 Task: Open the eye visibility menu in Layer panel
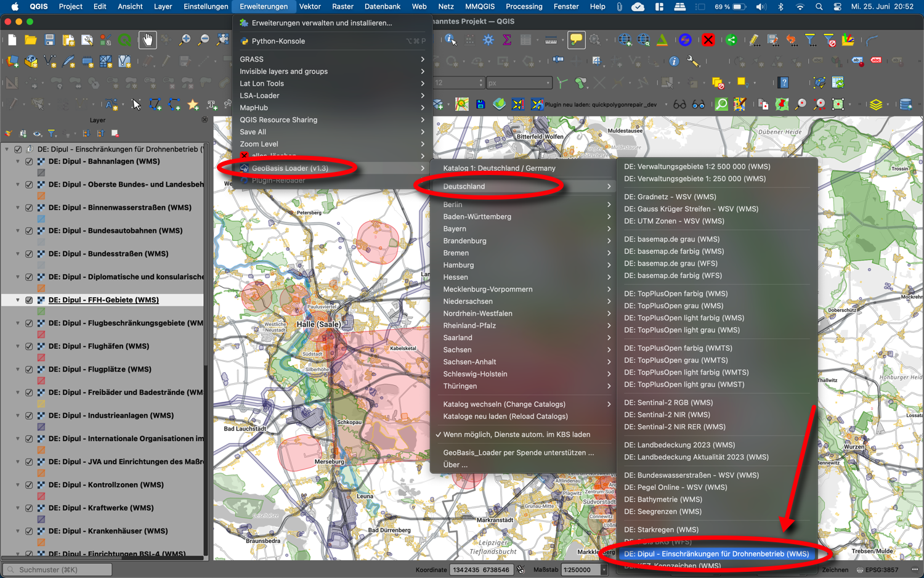click(38, 133)
